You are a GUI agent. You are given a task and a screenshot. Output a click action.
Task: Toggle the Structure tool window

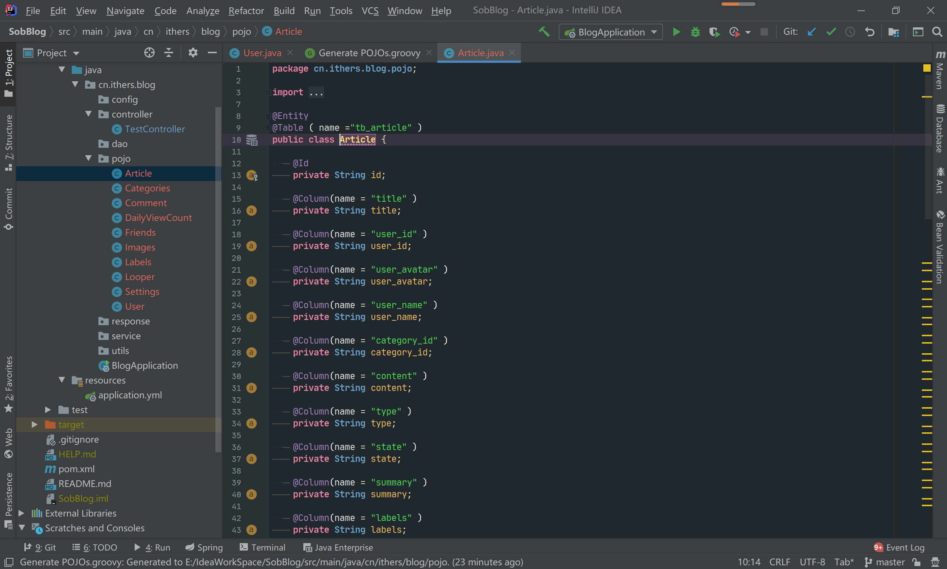9,142
